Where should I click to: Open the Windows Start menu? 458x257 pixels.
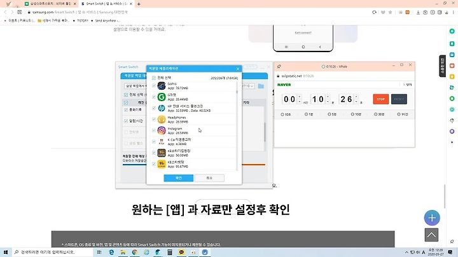coord(6,252)
